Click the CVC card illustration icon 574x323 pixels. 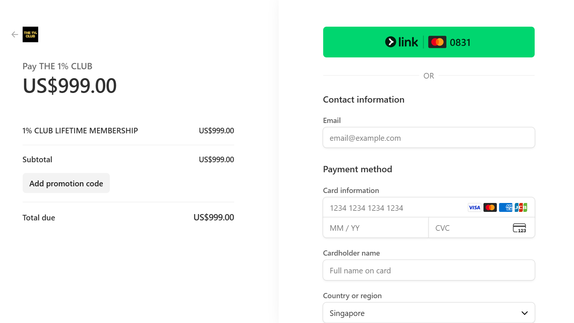click(x=519, y=228)
